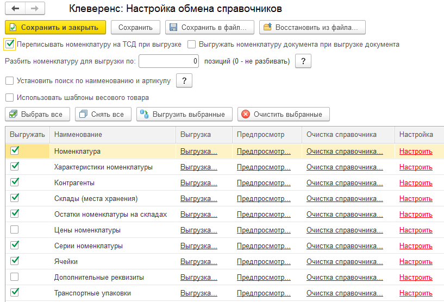Click 'Очистка справочника...' for Номенклатура
The image size is (444, 302).
point(345,152)
